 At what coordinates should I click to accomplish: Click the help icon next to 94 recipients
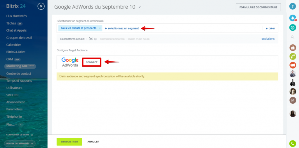click(x=95, y=39)
